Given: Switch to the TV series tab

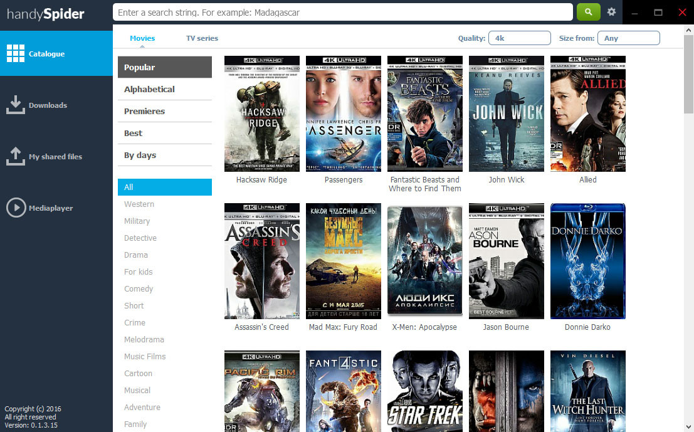Looking at the screenshot, I should tap(202, 38).
